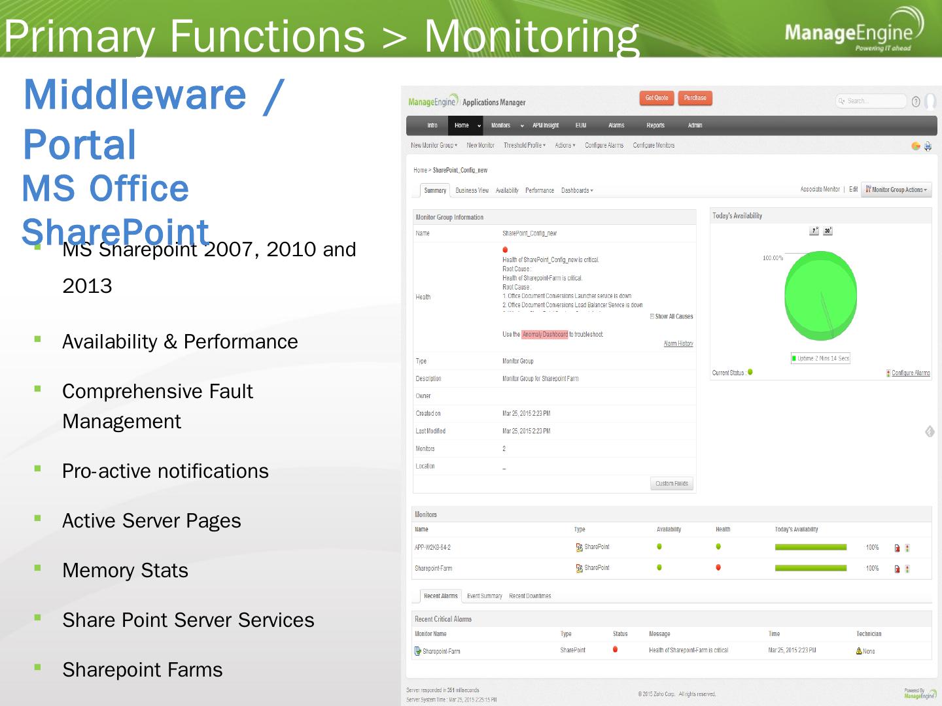Open the Admin menu tab
The width and height of the screenshot is (942, 706).
tap(695, 126)
